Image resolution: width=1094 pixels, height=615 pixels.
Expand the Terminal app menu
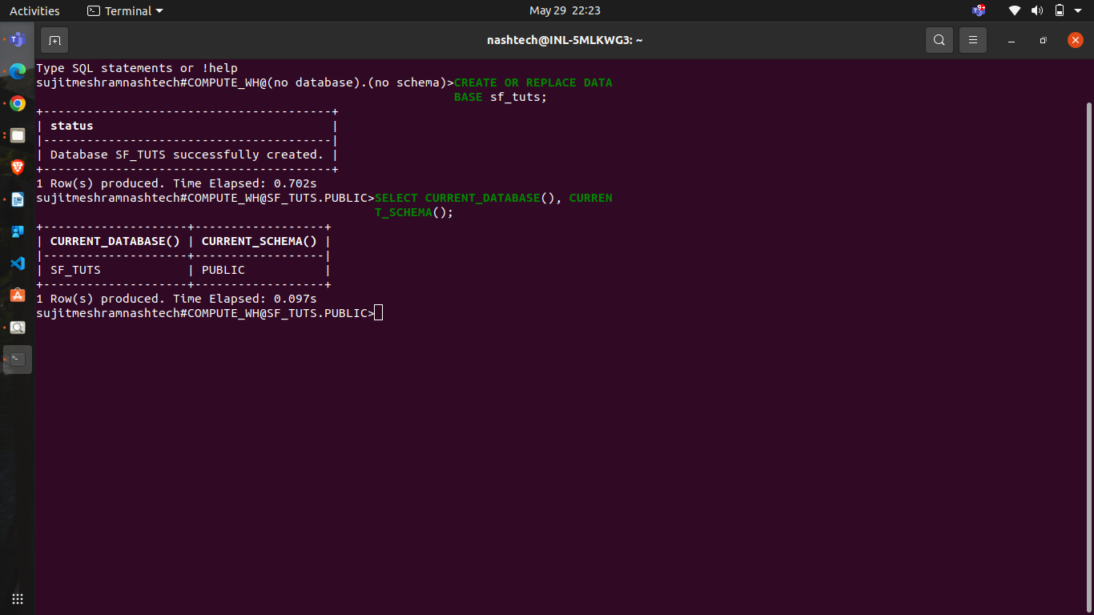(125, 10)
